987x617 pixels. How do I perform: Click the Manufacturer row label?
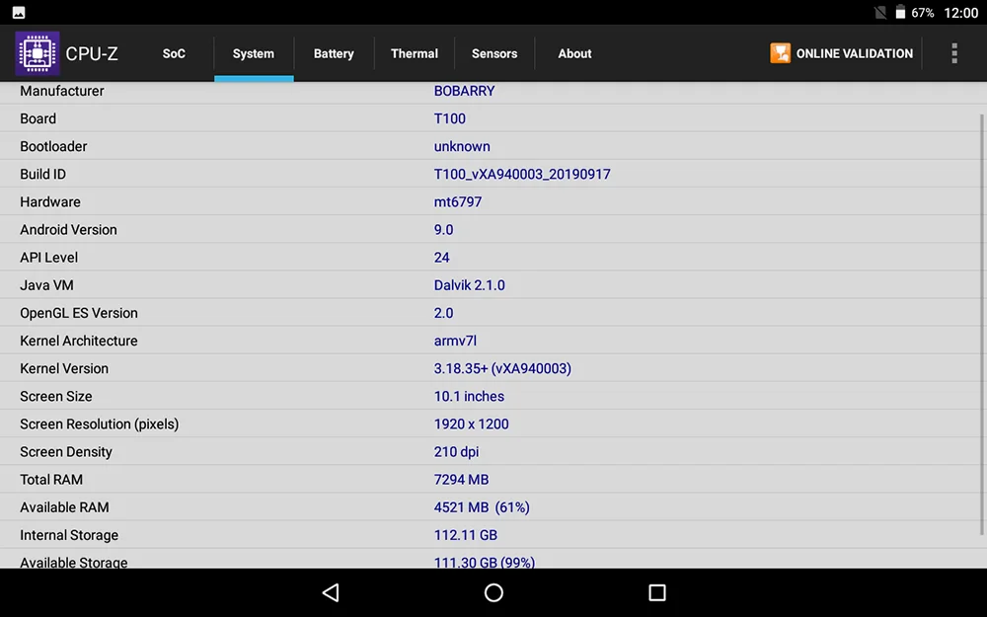tap(61, 91)
